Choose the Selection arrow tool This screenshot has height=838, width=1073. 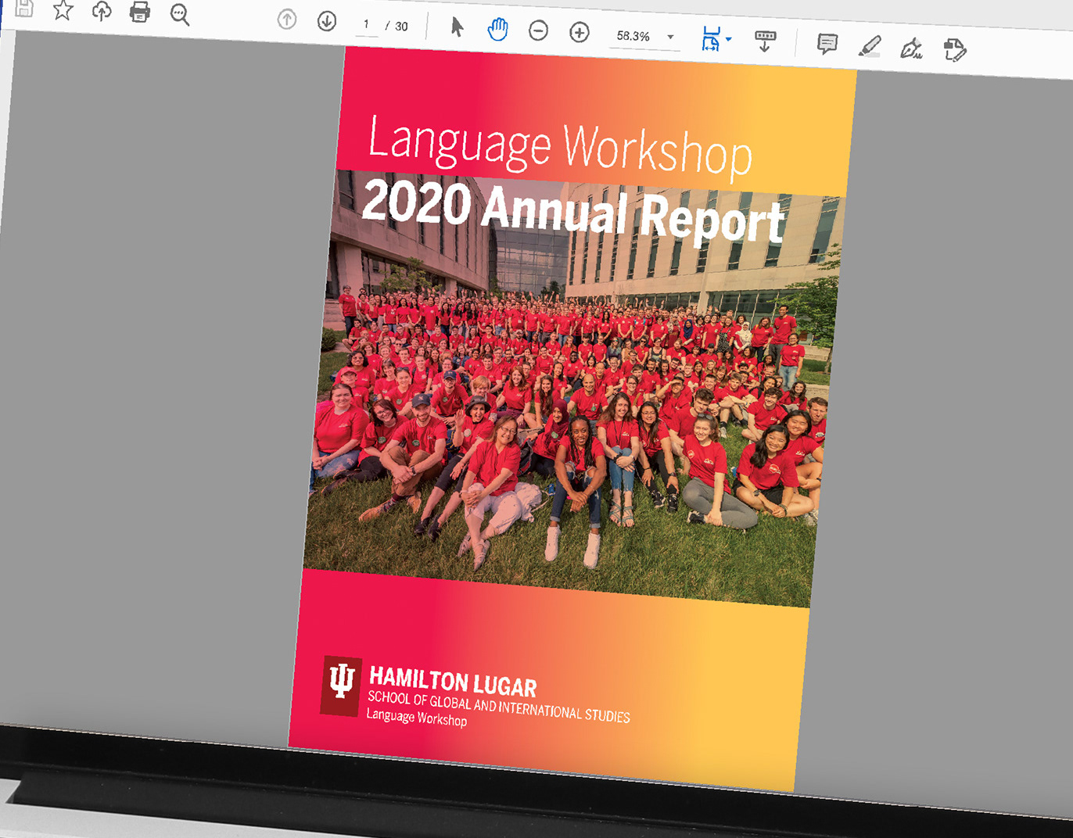click(458, 27)
